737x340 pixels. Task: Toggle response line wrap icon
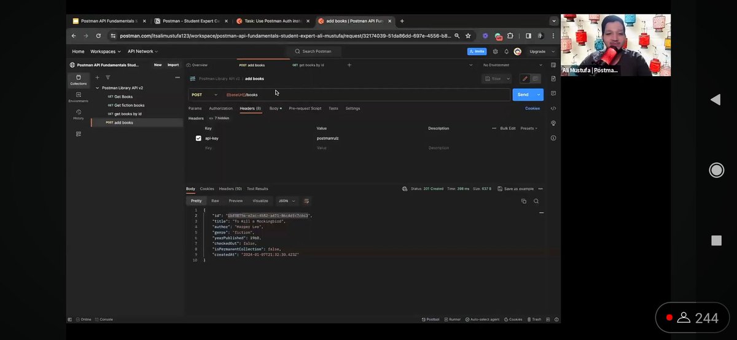pyautogui.click(x=306, y=201)
